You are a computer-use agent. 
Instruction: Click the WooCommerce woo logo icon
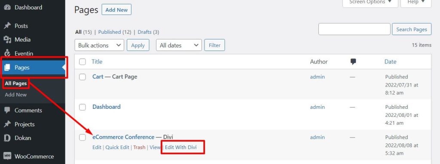7,156
